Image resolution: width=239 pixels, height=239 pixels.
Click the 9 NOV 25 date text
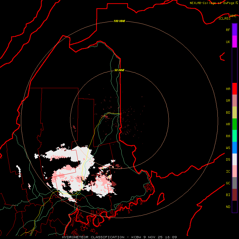[153, 237]
